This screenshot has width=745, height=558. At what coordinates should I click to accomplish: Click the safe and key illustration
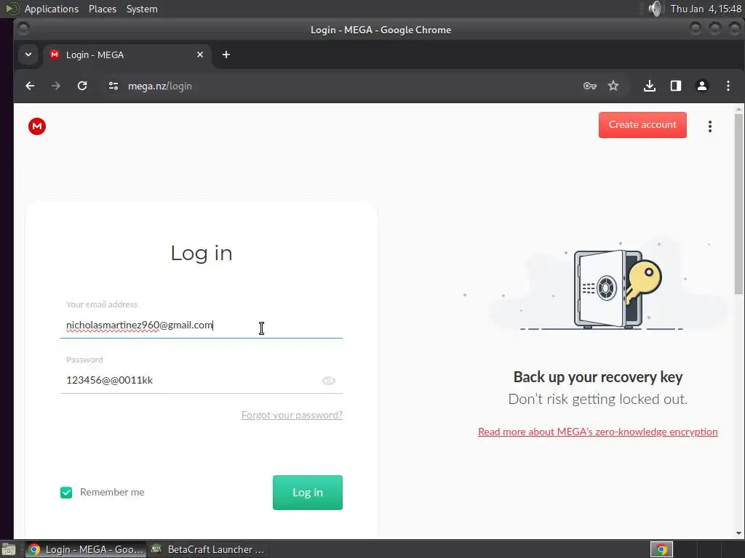617,289
